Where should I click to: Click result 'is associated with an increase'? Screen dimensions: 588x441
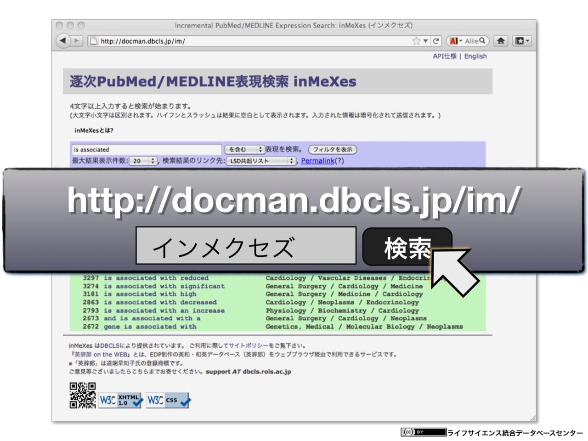tap(164, 311)
